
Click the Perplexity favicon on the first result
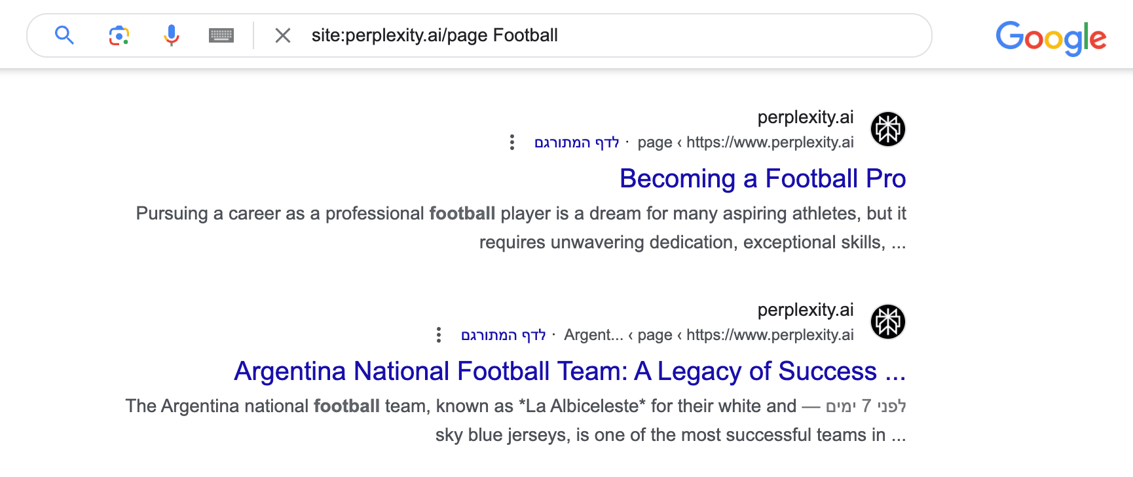tap(887, 129)
